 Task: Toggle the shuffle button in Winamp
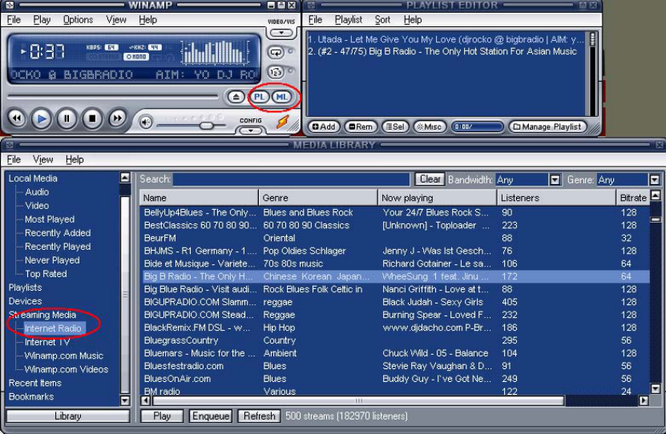point(276,73)
